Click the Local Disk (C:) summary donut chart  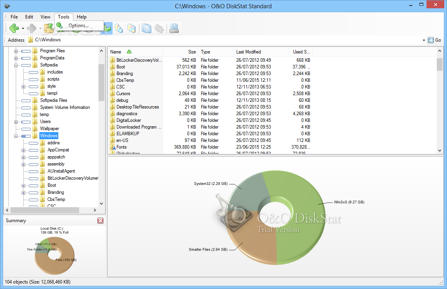54,256
